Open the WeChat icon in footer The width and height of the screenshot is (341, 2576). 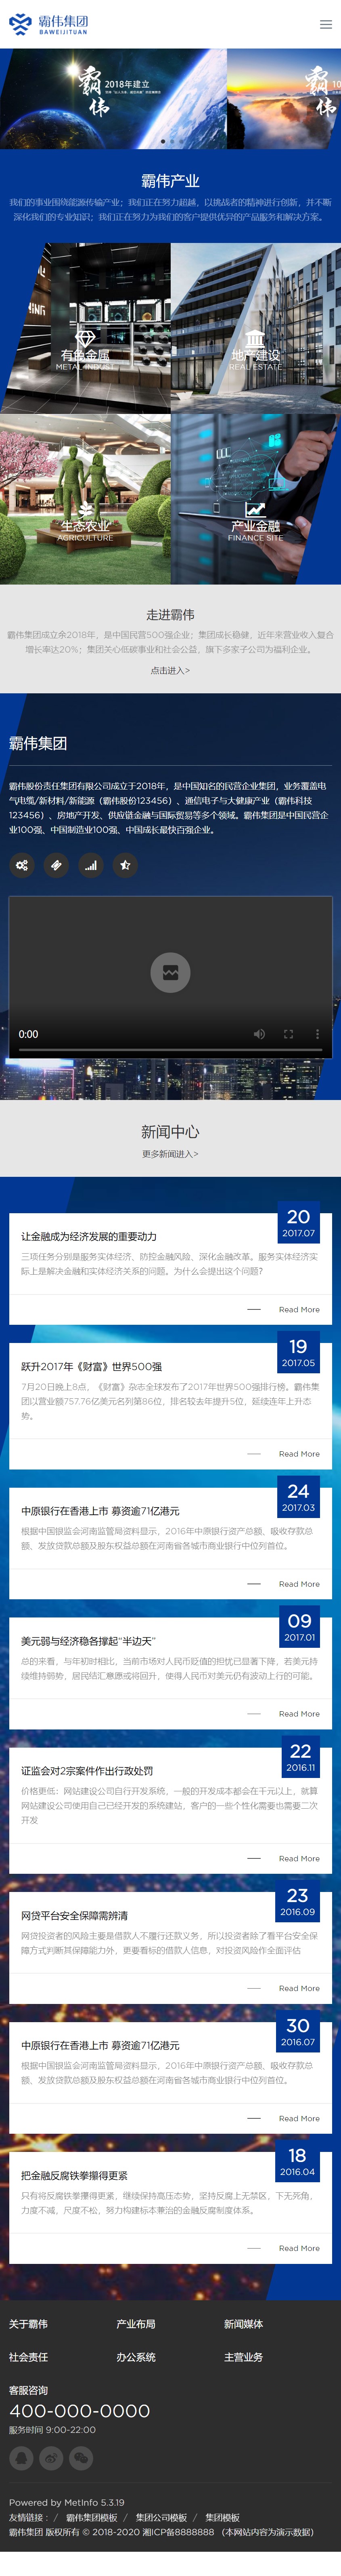pyautogui.click(x=81, y=2457)
